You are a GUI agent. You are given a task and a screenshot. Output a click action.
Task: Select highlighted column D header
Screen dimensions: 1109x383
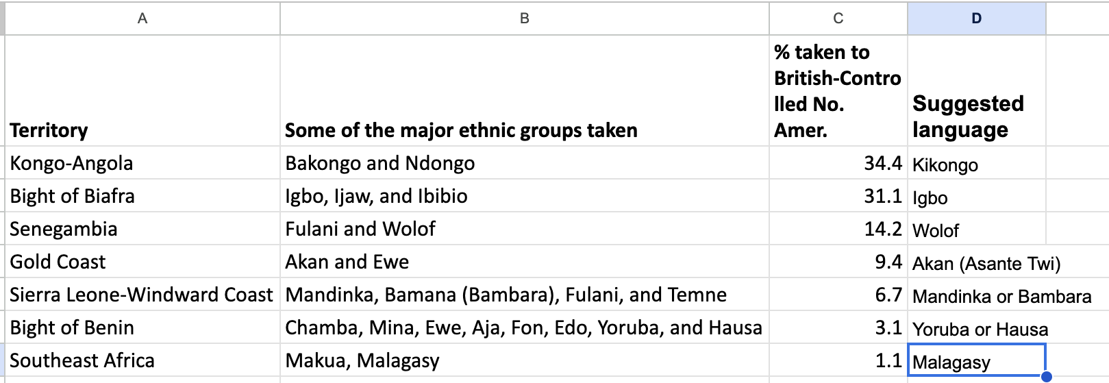[x=977, y=18]
